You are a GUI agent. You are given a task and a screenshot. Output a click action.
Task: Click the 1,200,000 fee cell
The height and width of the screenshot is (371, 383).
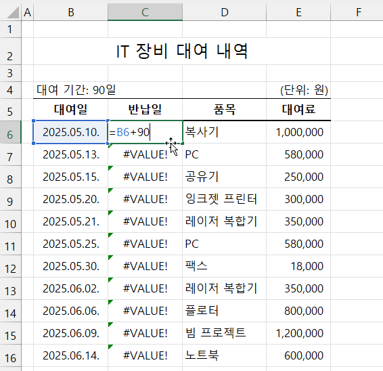point(298,333)
